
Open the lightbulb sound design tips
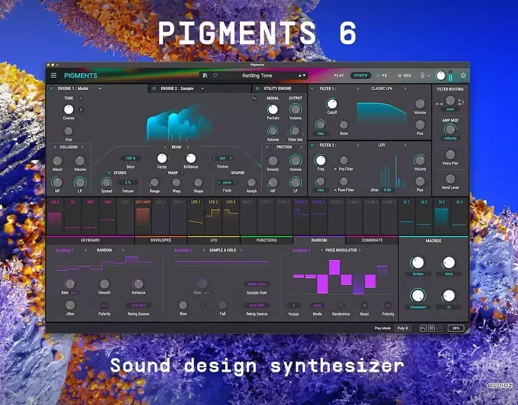[x=422, y=75]
